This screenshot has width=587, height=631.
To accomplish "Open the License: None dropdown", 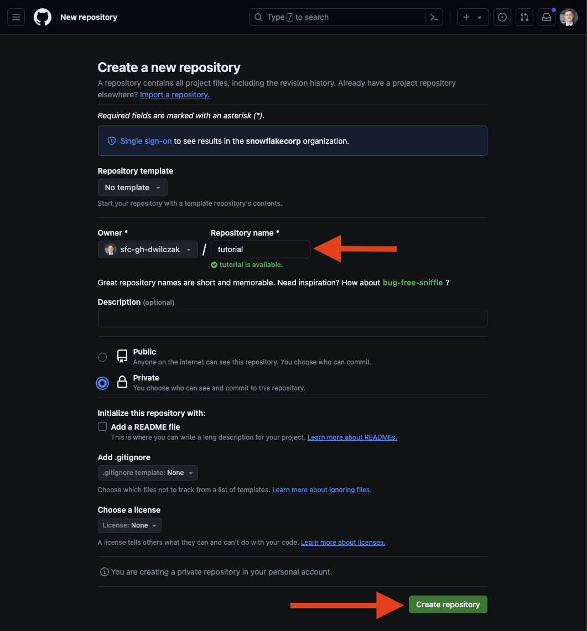I will pos(129,525).
